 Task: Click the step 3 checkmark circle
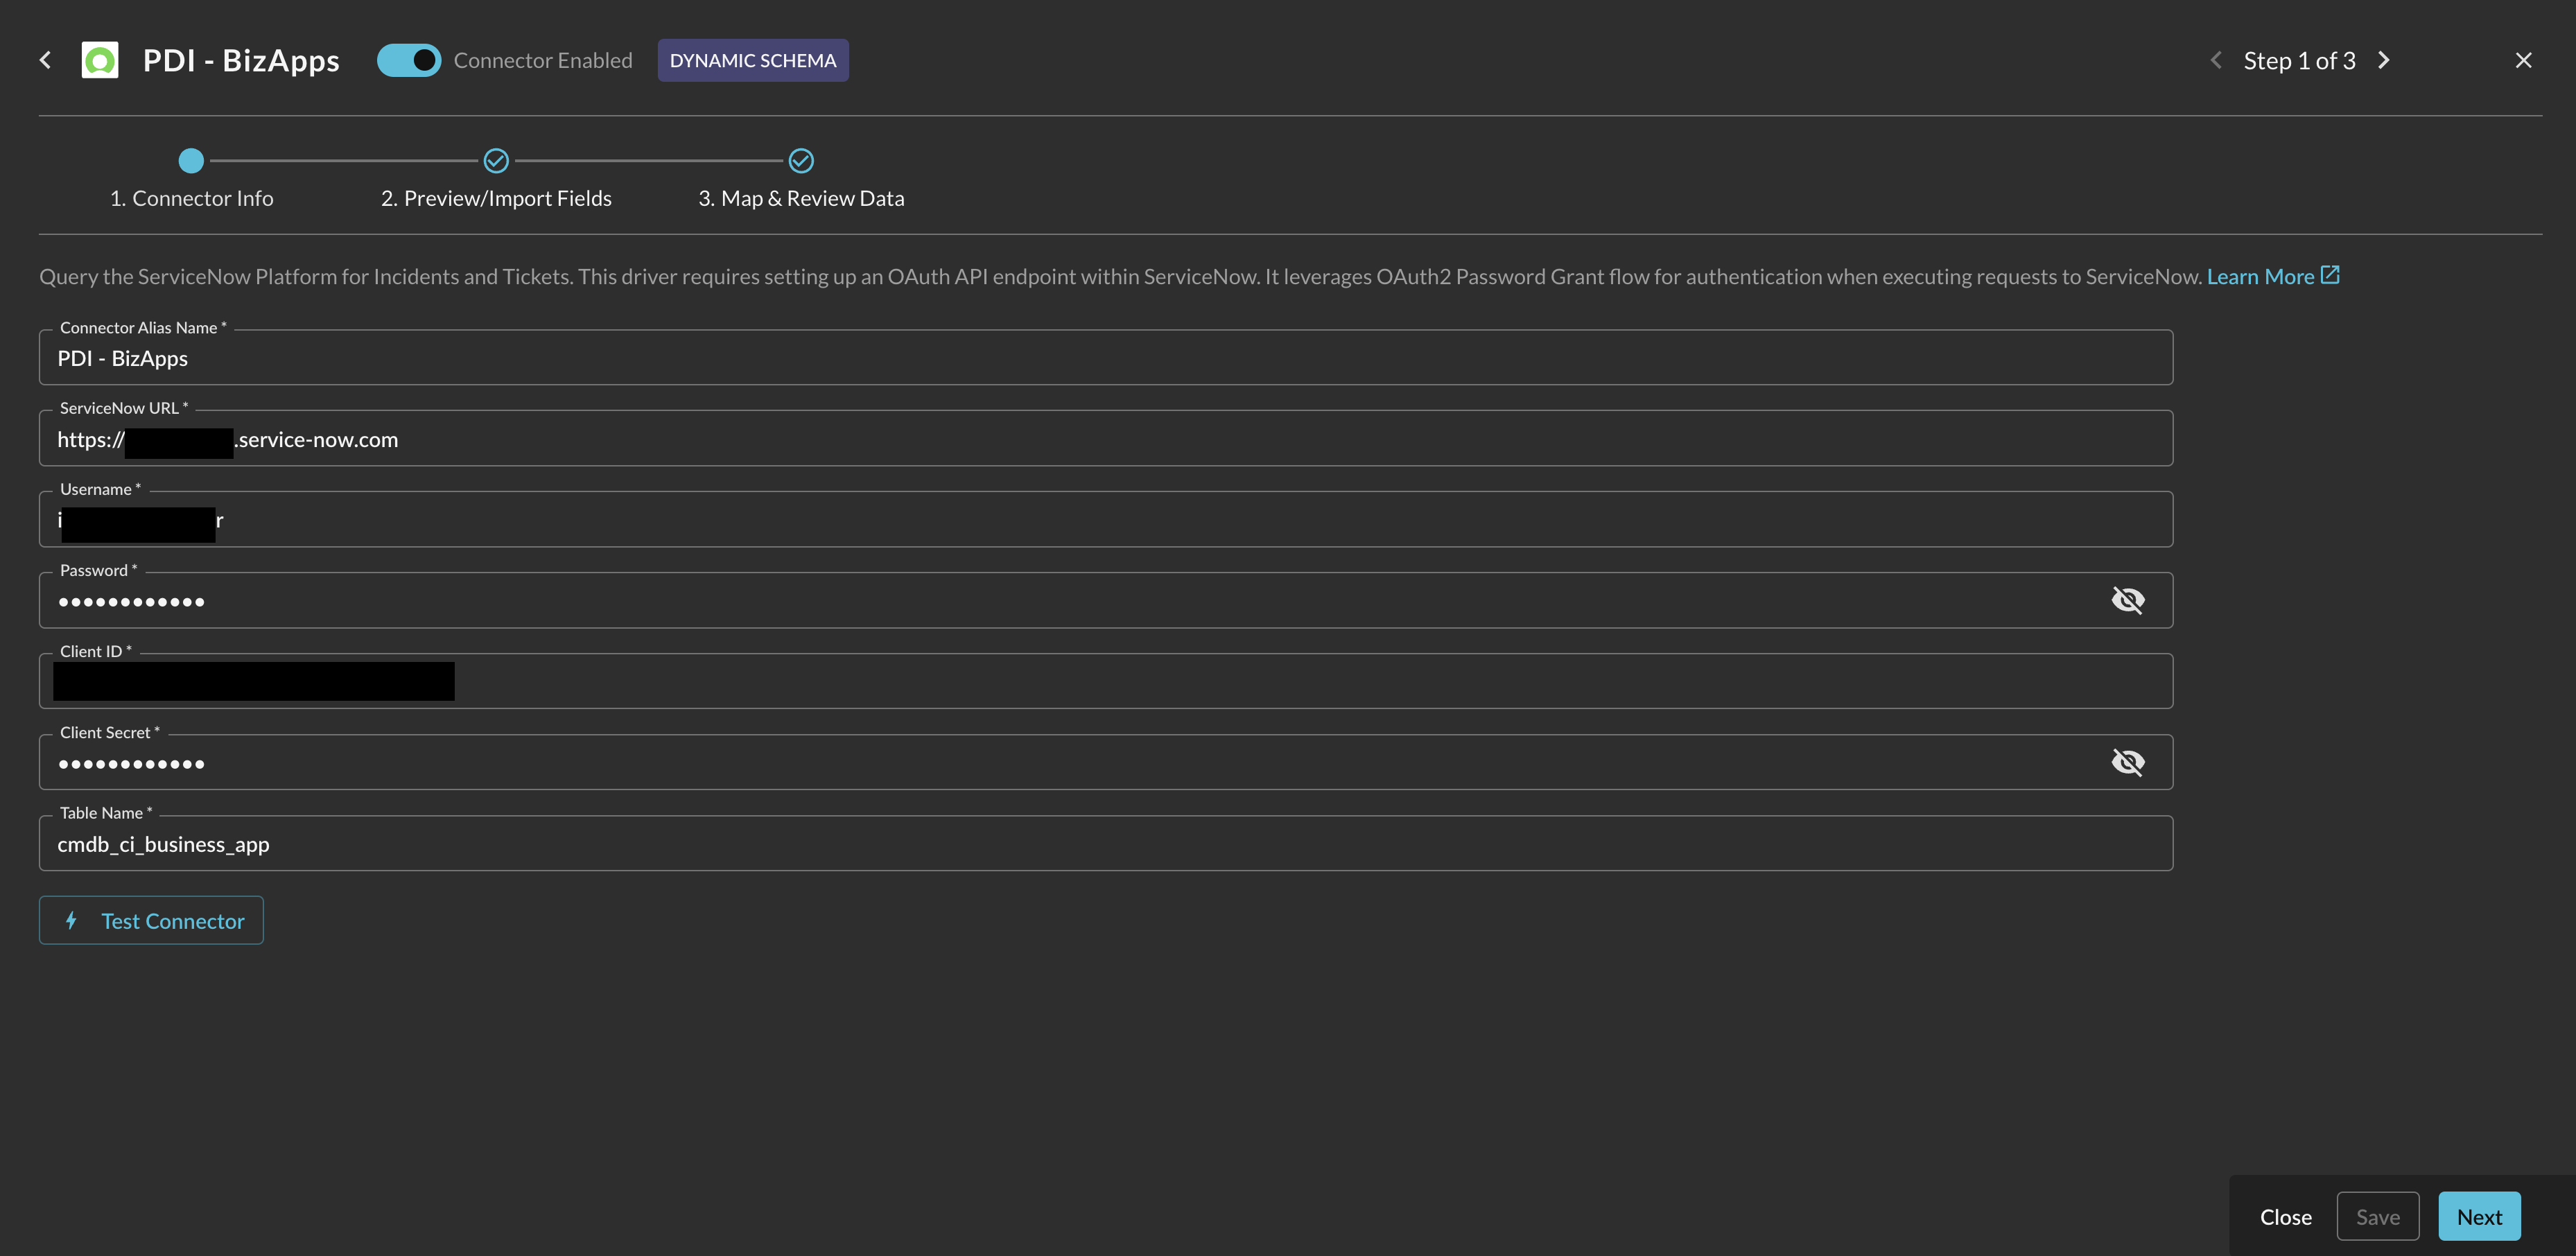coord(801,160)
